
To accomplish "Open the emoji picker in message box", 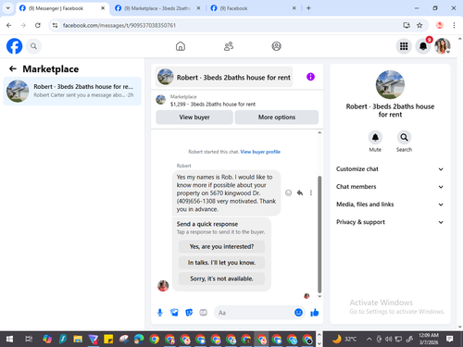I will click(298, 313).
